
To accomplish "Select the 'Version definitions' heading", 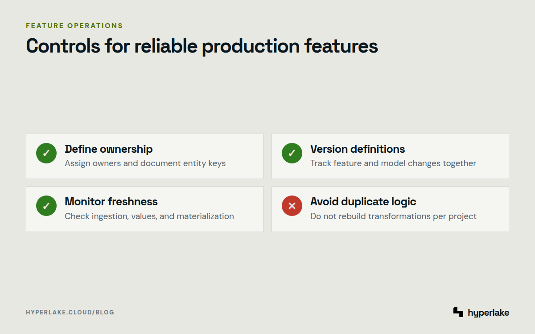I will (x=358, y=149).
